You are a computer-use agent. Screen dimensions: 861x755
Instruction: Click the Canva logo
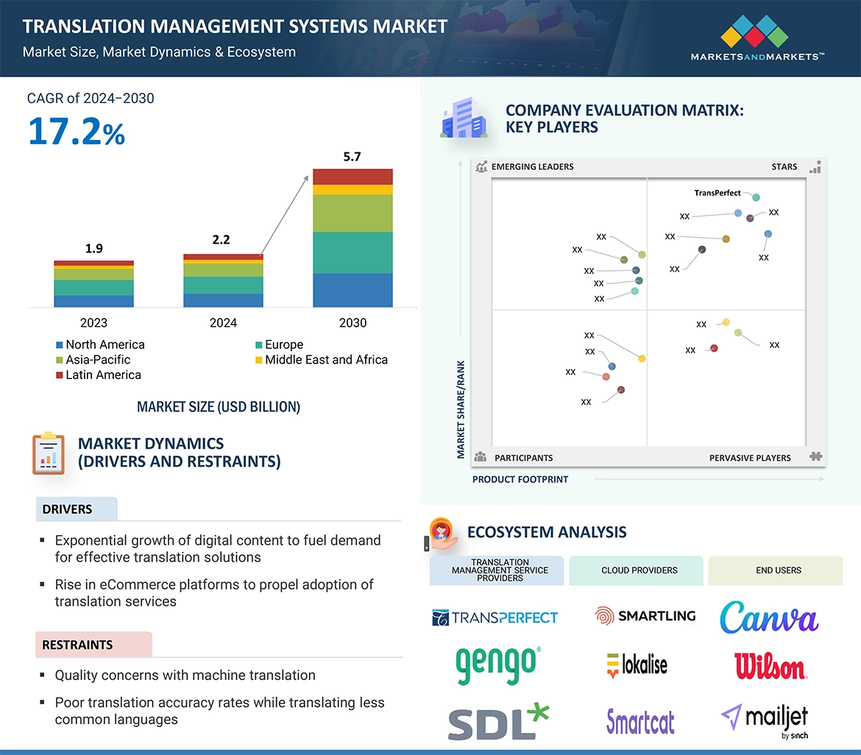click(x=769, y=617)
